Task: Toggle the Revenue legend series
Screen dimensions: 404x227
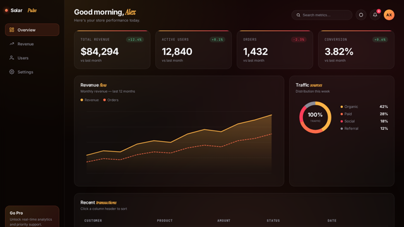Action: (90, 100)
